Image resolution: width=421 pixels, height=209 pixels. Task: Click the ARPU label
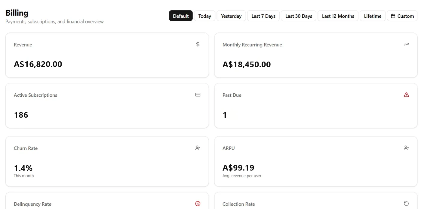[x=229, y=148]
